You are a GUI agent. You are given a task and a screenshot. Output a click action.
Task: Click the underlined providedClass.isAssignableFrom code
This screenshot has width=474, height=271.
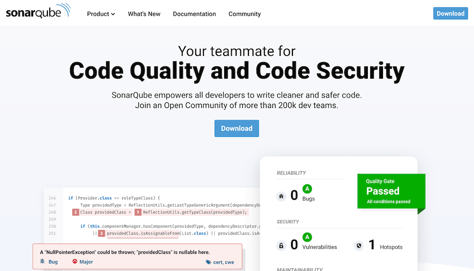coord(143,234)
